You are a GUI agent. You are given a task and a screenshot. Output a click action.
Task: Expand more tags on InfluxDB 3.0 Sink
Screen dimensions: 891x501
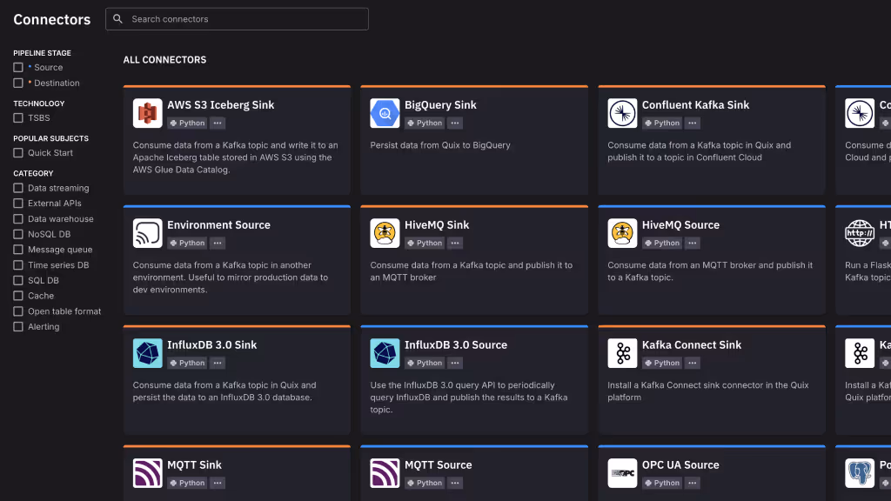point(218,363)
